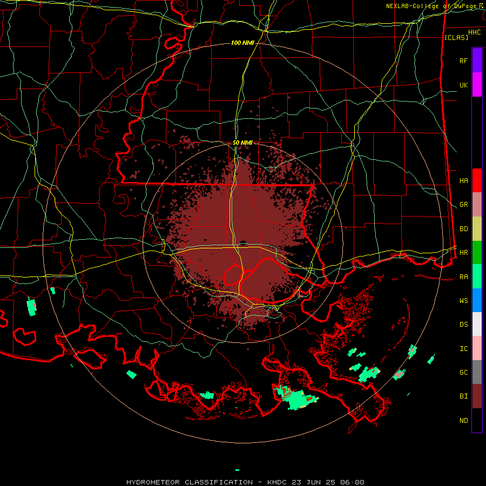The height and width of the screenshot is (486, 486).
Task: Select the 'ND' legend label text
Action: pyautogui.click(x=463, y=421)
